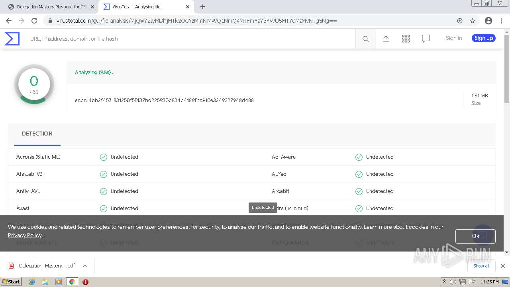Click the browser back arrow
510x287 pixels.
(9, 21)
